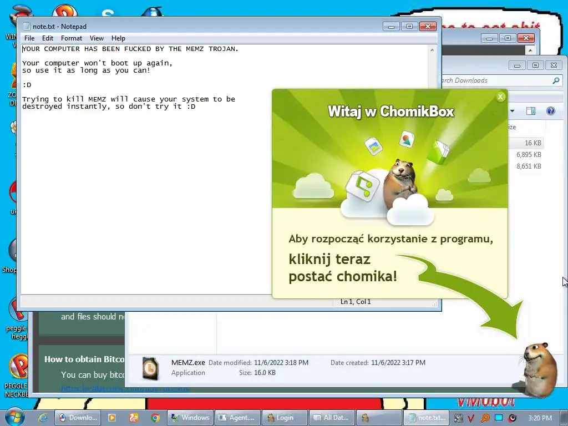
Task: Click the date created value 11/6/2022 3:17 PM
Action: tap(398, 362)
